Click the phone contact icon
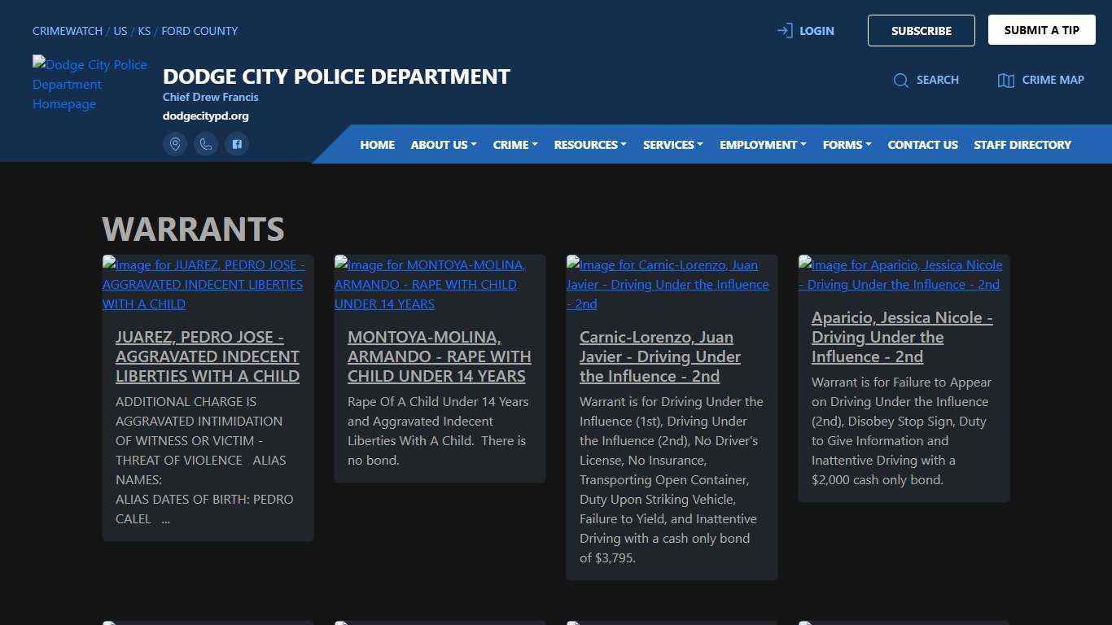Image resolution: width=1112 pixels, height=625 pixels. pos(206,144)
